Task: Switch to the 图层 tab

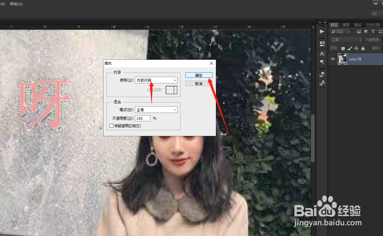Action: pyautogui.click(x=334, y=25)
